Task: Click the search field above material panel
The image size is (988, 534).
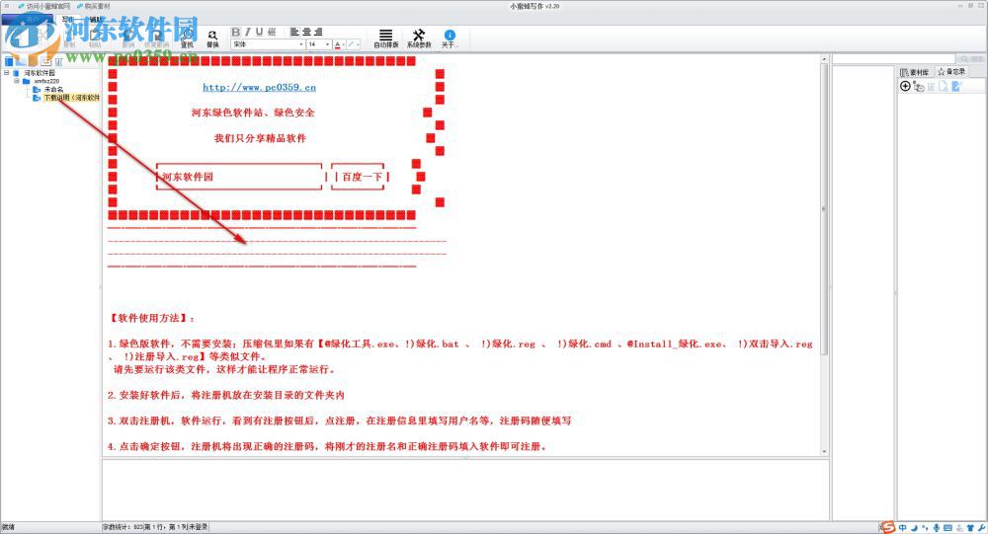Action: [893, 58]
